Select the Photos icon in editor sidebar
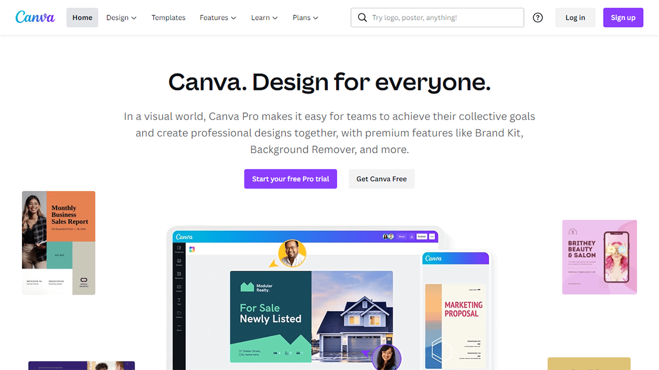Viewport: 659px width, 370px height. tap(179, 261)
